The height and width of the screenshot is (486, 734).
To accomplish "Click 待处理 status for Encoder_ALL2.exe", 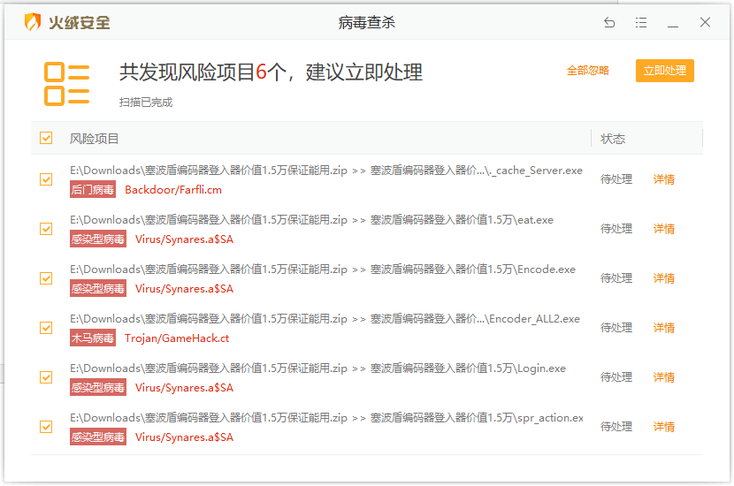I will (616, 328).
